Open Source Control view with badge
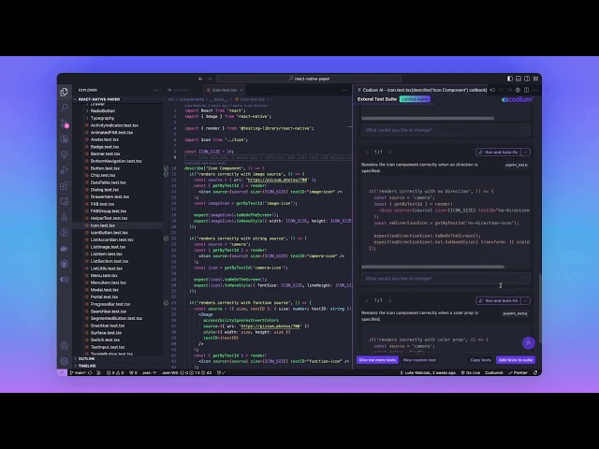 [x=65, y=123]
